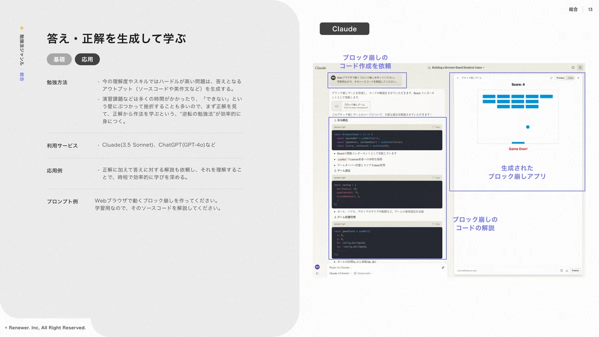
Task: Click the Reply to Claude input field
Action: coord(384,268)
